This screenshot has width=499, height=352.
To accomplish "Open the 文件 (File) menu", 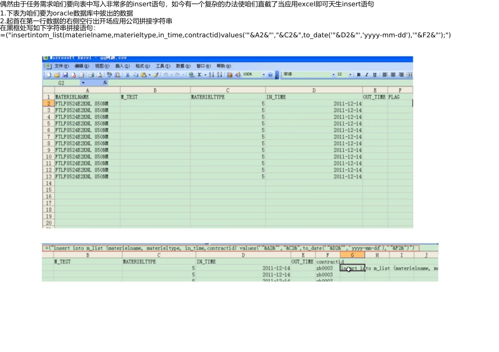I will [x=61, y=66].
